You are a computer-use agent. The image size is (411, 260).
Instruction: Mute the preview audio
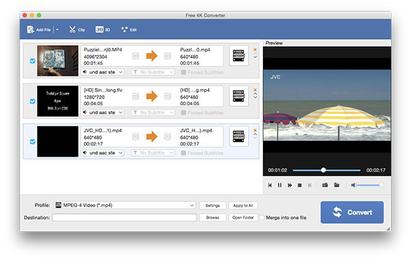353,185
